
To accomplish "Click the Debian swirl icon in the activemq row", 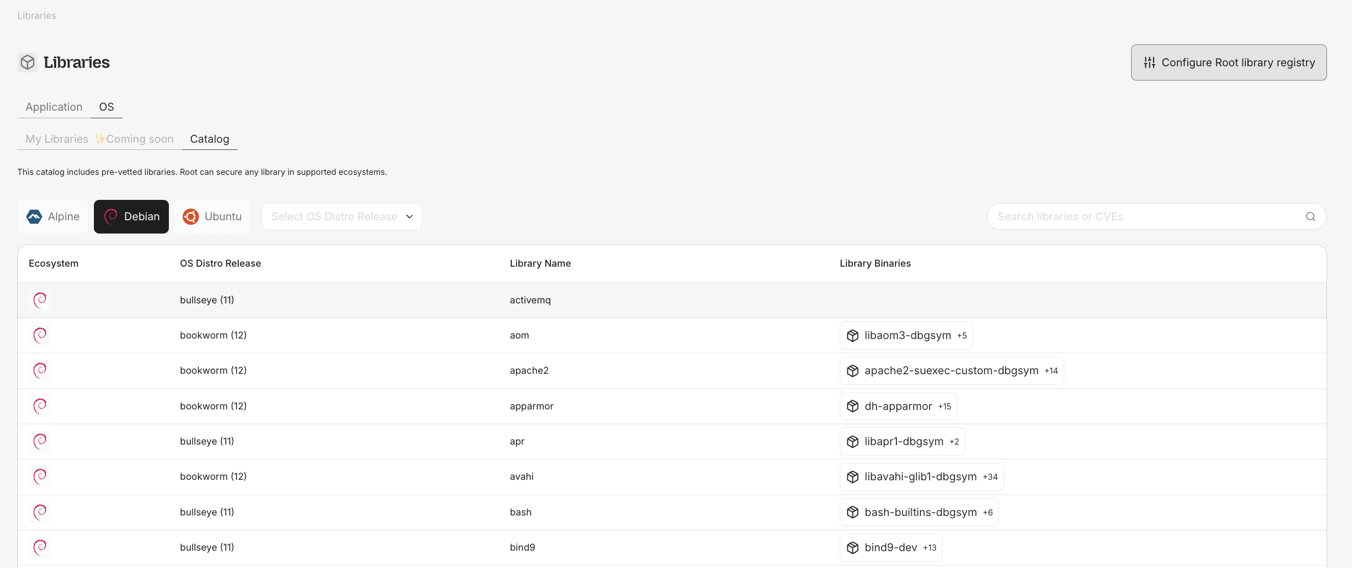I will (x=40, y=300).
